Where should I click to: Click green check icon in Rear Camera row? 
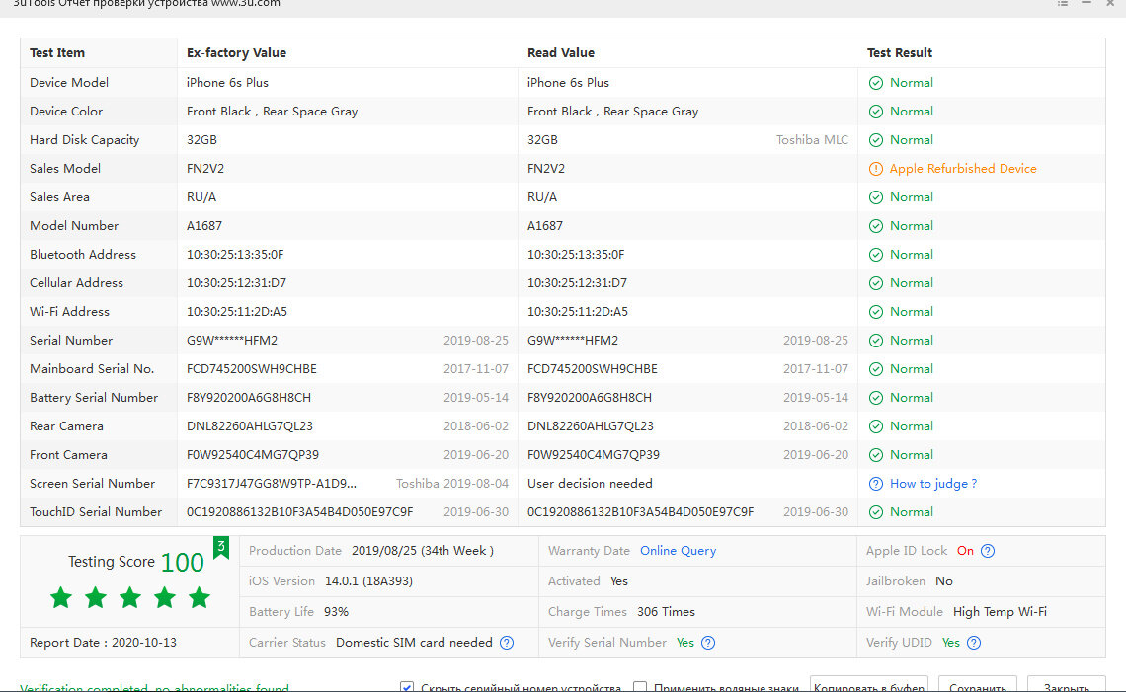tap(876, 426)
